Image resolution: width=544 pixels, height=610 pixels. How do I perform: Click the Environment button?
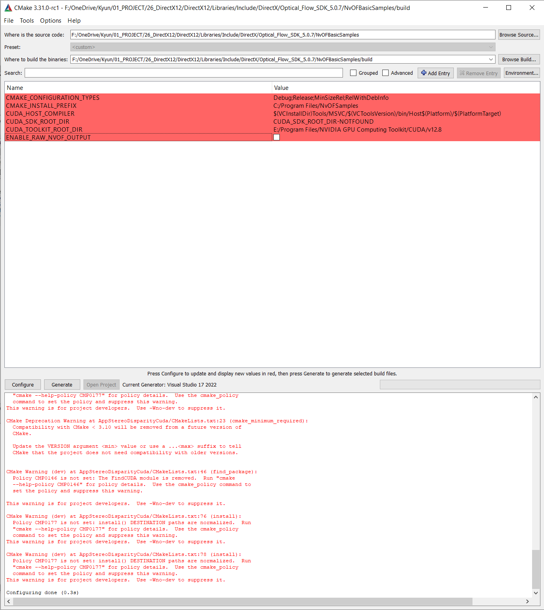522,73
